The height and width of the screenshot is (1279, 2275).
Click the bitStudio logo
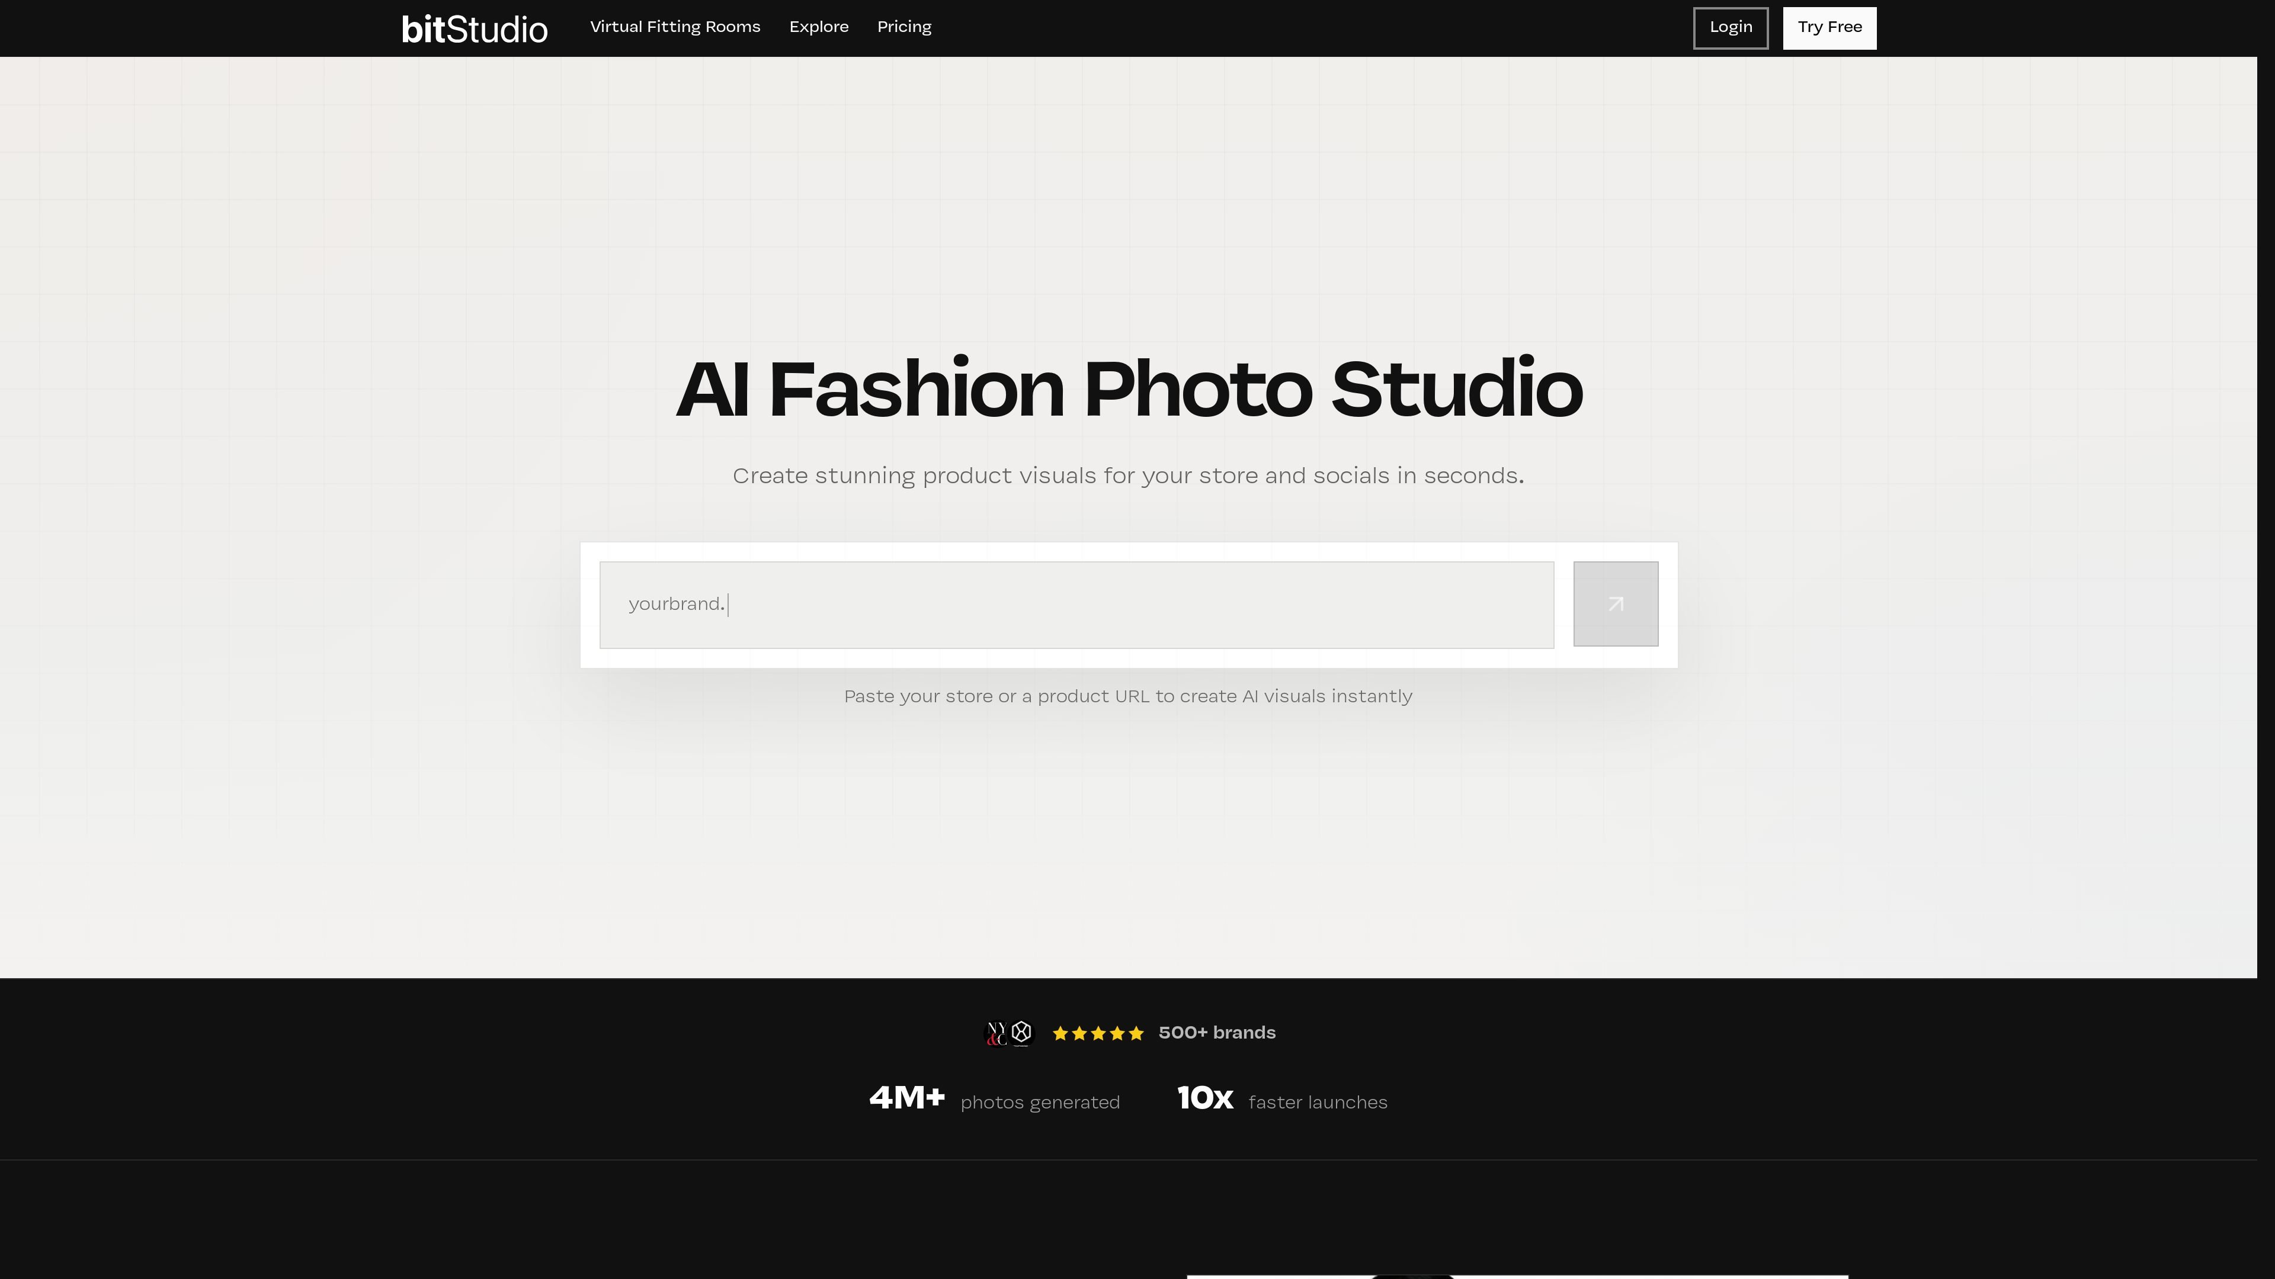(x=474, y=29)
